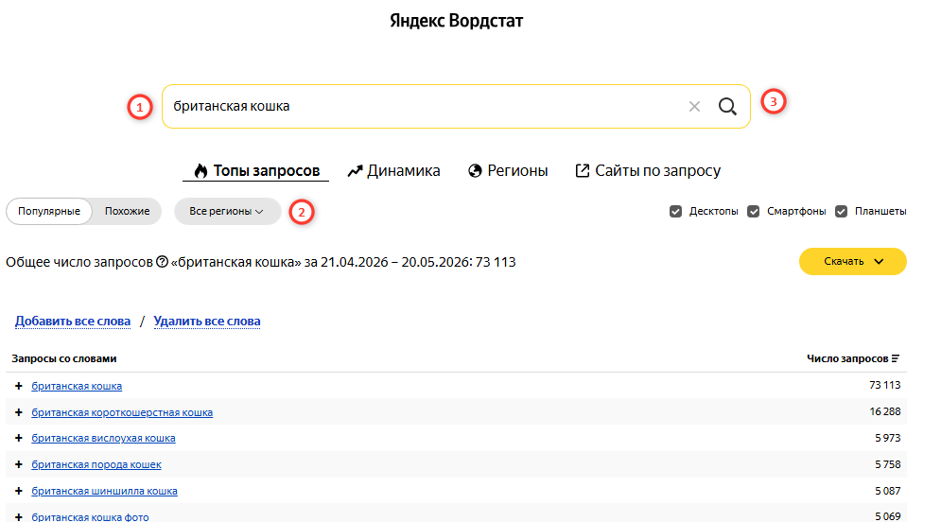Screen dimensions: 941x522
Task: Clear the search field with the X icon
Action: coord(694,107)
